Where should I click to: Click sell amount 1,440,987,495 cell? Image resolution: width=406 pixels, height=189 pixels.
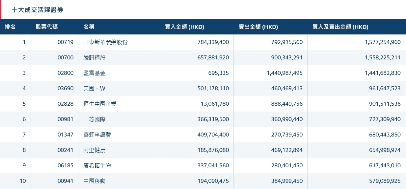click(x=284, y=73)
